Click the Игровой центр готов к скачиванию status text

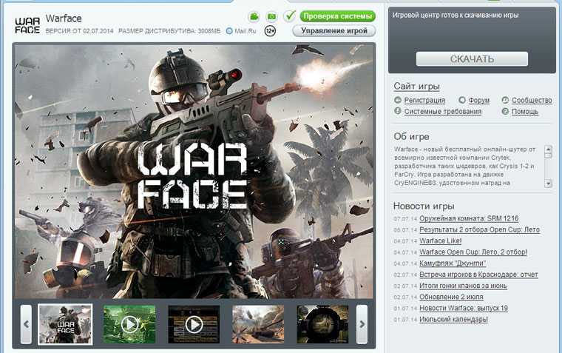(456, 16)
